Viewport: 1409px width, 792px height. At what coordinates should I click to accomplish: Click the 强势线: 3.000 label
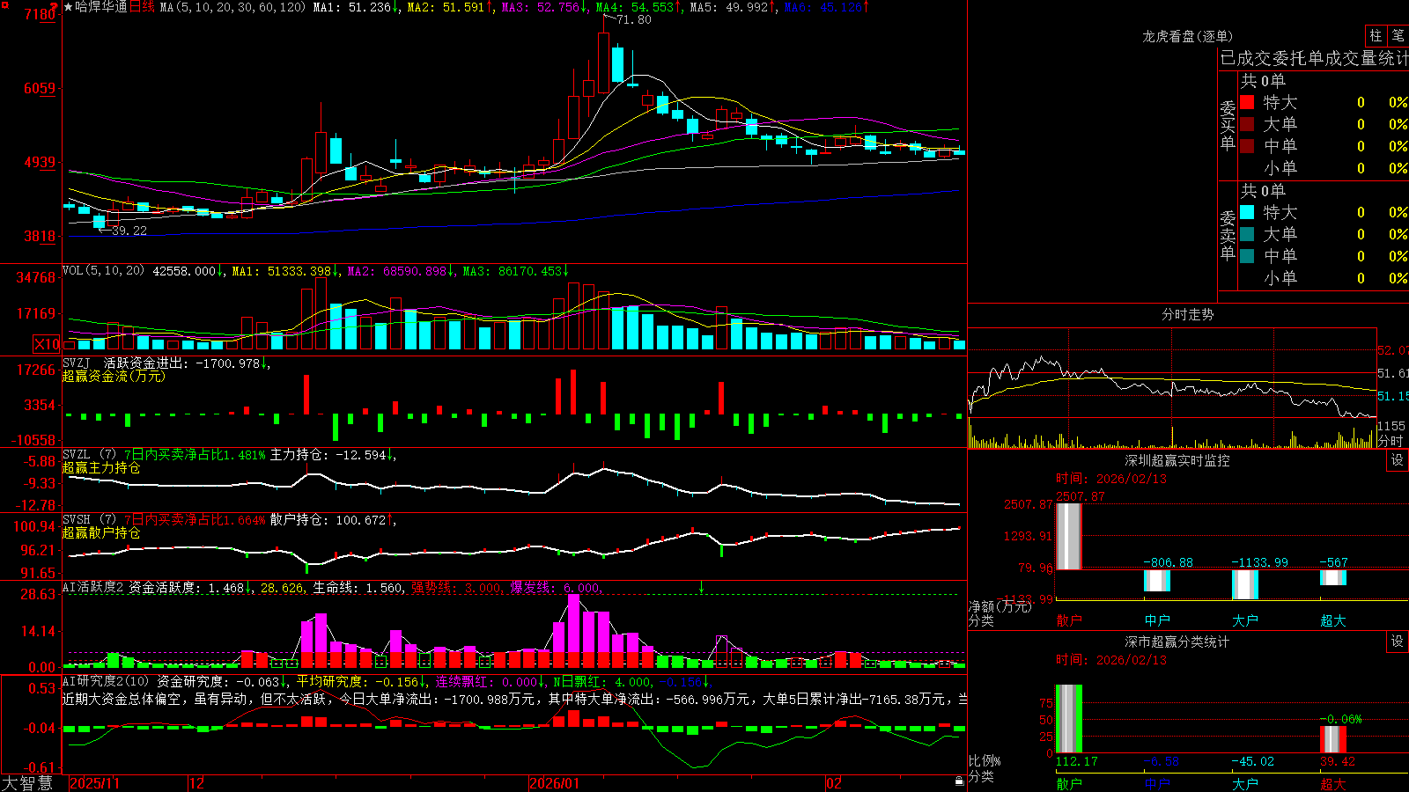click(457, 588)
